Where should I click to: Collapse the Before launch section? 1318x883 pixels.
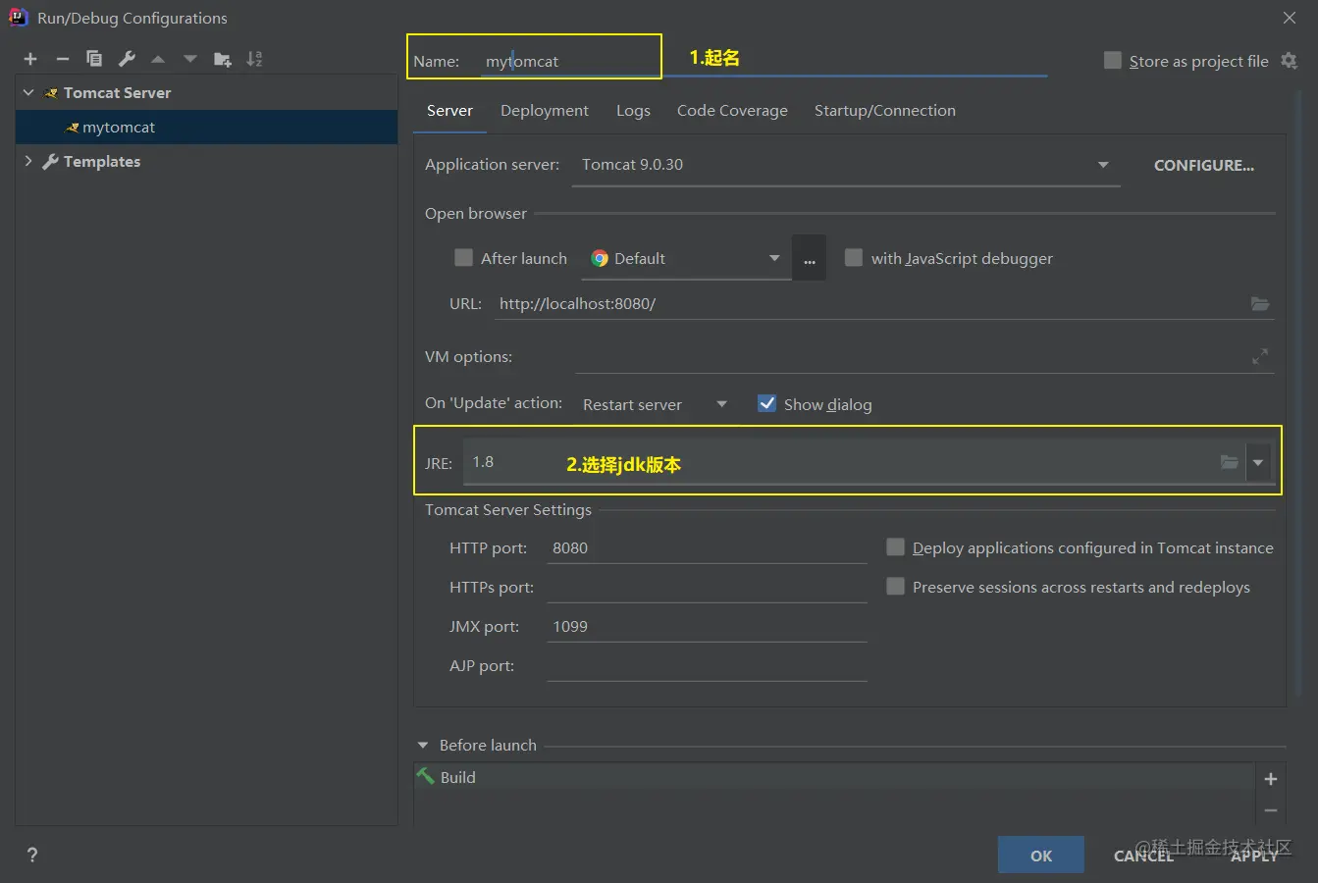(x=423, y=746)
